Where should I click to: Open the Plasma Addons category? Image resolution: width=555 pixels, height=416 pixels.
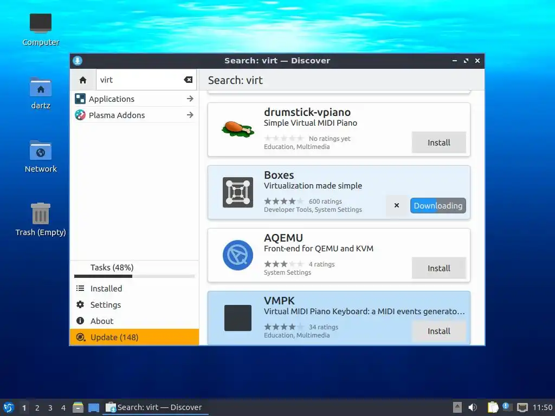point(134,115)
